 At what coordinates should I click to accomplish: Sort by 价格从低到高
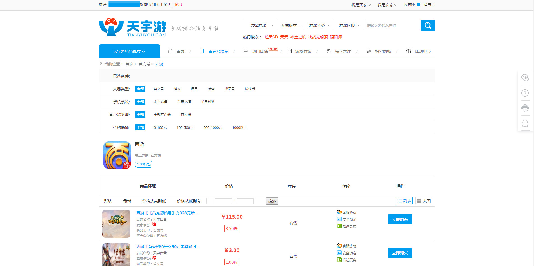click(189, 201)
